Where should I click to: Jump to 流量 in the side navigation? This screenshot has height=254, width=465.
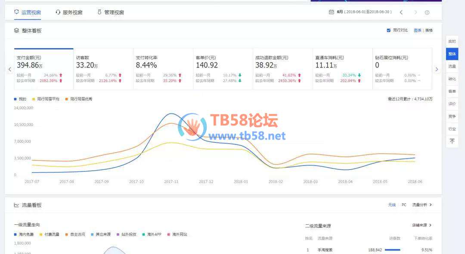click(x=452, y=66)
